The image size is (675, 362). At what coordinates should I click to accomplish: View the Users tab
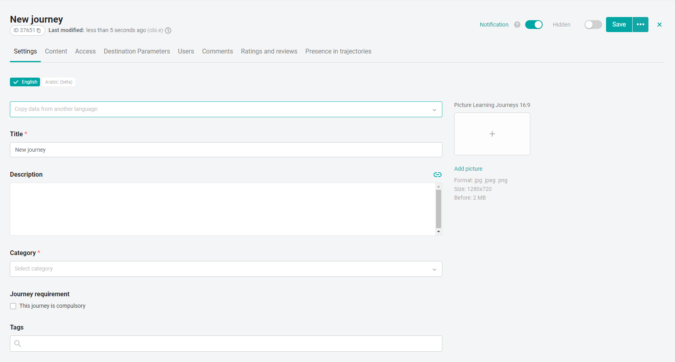point(186,51)
